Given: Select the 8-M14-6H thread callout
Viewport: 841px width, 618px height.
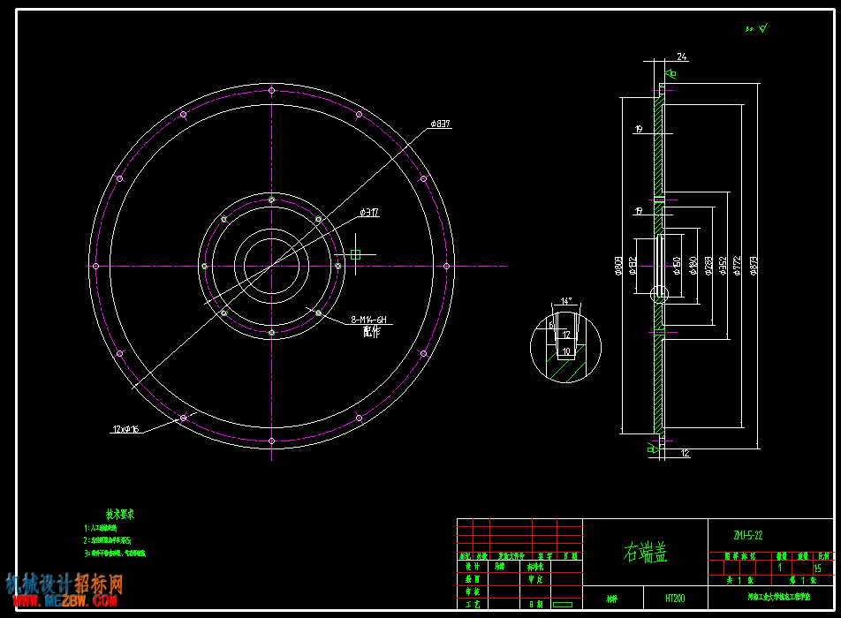Looking at the screenshot, I should pos(368,320).
